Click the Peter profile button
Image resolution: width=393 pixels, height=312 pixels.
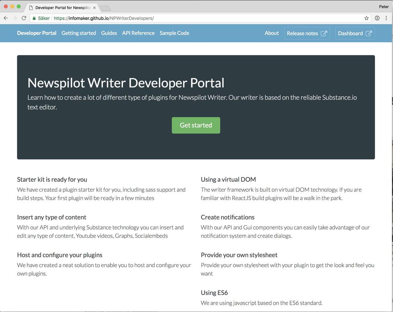[x=384, y=7]
